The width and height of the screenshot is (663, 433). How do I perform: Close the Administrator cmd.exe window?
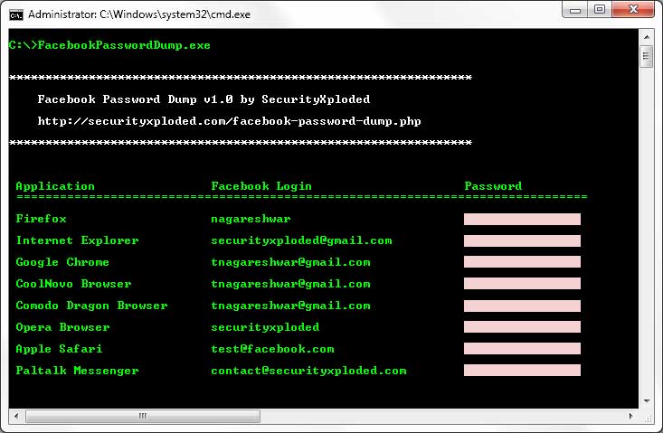click(633, 9)
